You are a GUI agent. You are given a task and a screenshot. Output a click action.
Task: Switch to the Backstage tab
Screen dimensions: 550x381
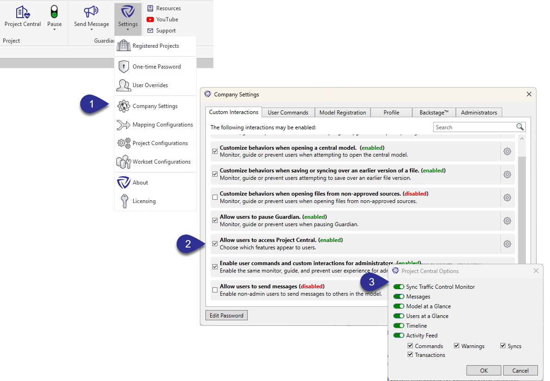point(434,113)
